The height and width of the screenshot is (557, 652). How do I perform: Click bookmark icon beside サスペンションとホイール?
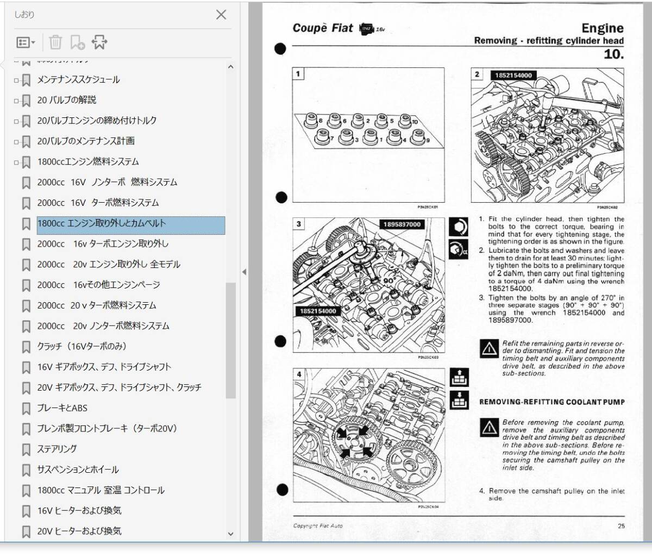(26, 470)
